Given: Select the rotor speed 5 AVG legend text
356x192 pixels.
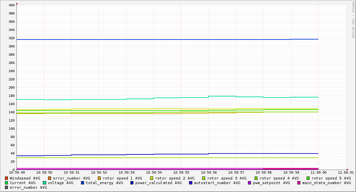Looking at the screenshot, I should [331, 178].
